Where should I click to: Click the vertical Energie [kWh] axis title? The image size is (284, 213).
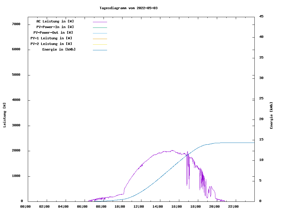pyautogui.click(x=271, y=115)
